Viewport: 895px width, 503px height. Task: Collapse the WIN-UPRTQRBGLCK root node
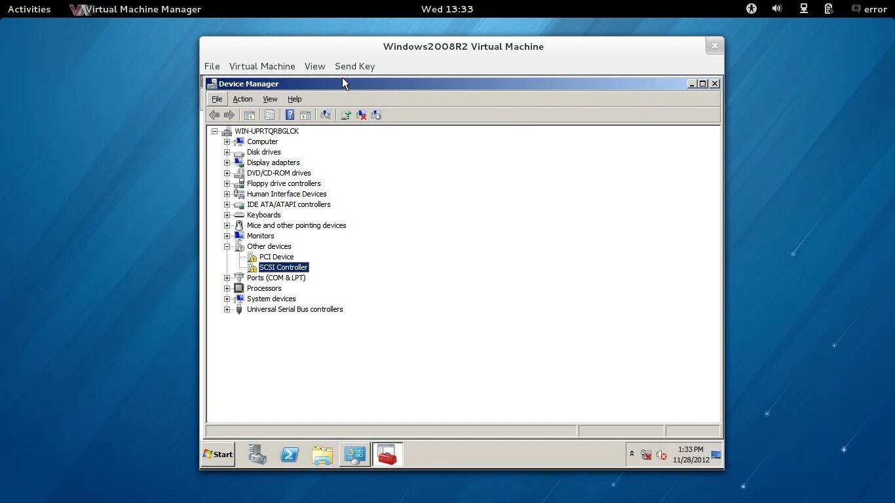[x=214, y=131]
